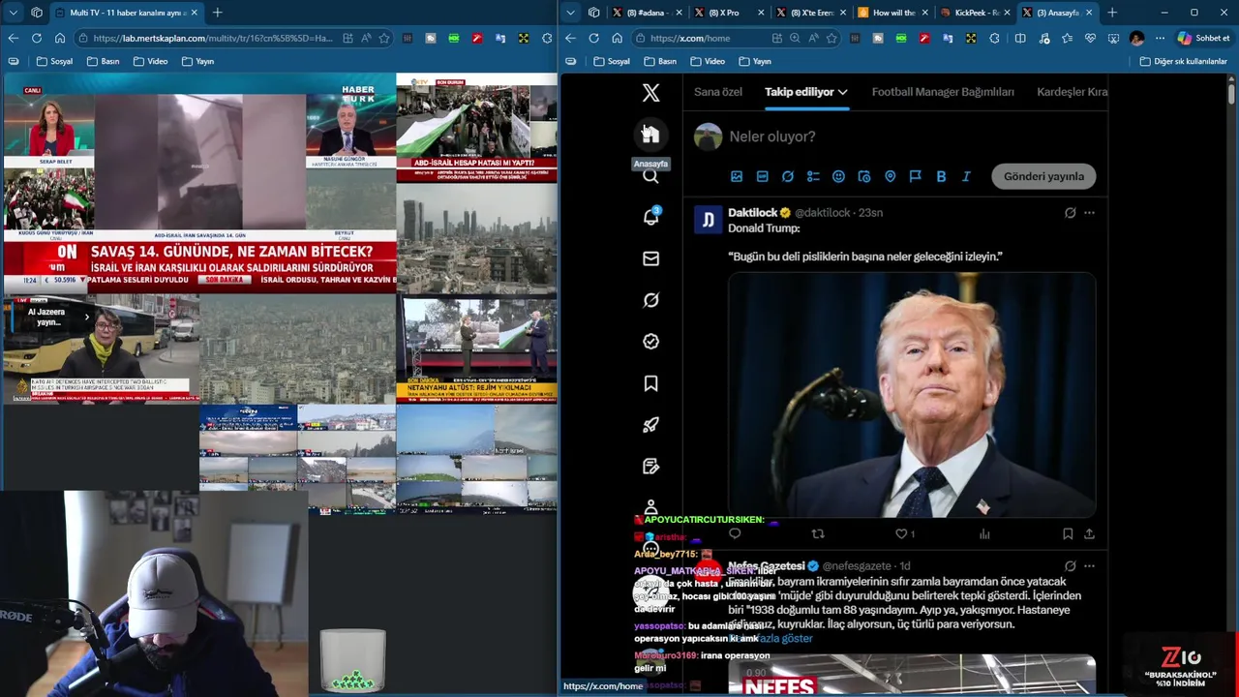Open Grok icon in X sidebar
The height and width of the screenshot is (697, 1239).
coord(650,300)
